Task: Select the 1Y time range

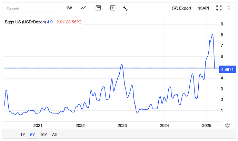Action: pyautogui.click(x=23, y=135)
